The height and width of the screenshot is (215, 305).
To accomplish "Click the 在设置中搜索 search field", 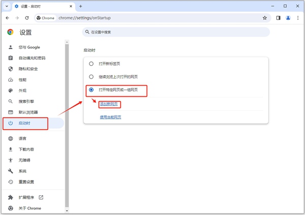I will (x=176, y=32).
